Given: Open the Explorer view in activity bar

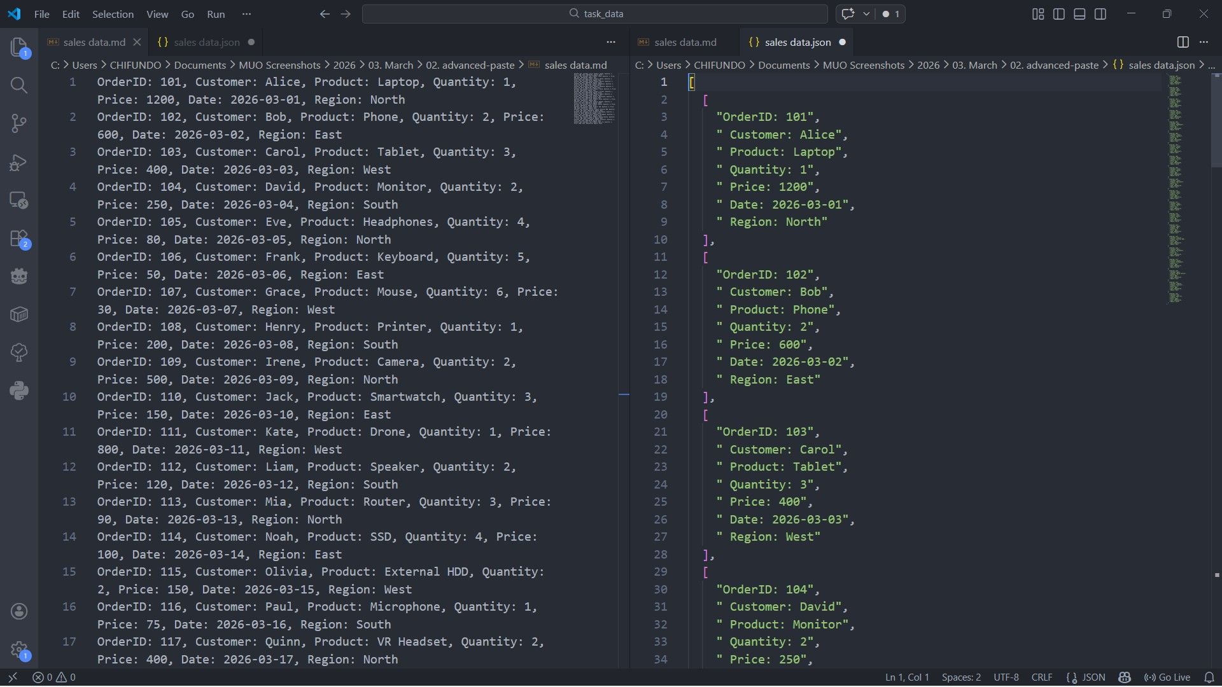Looking at the screenshot, I should (19, 47).
